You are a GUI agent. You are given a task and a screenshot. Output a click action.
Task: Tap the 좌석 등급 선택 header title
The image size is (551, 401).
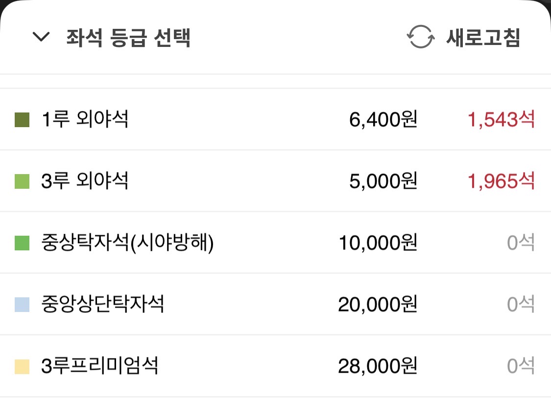(128, 38)
